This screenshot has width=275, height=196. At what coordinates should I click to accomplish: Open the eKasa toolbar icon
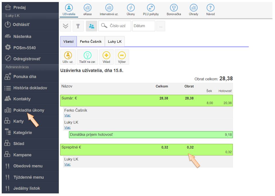(x=88, y=8)
